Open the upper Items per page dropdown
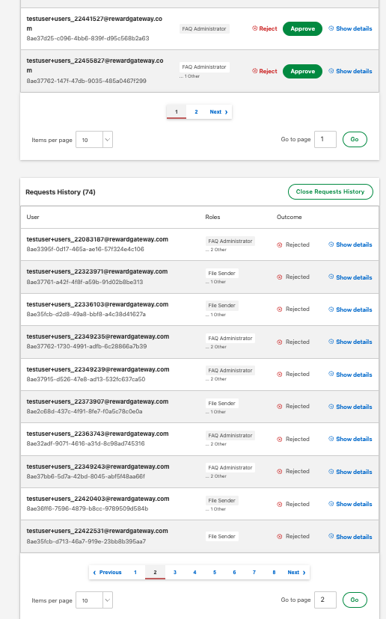 point(94,140)
